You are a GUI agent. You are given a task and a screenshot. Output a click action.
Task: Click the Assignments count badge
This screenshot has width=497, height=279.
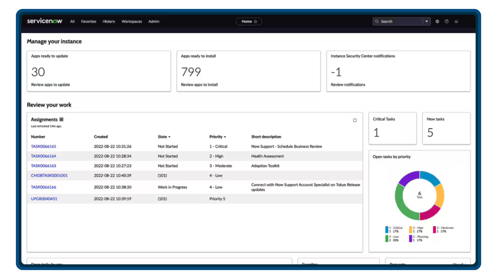(61, 120)
